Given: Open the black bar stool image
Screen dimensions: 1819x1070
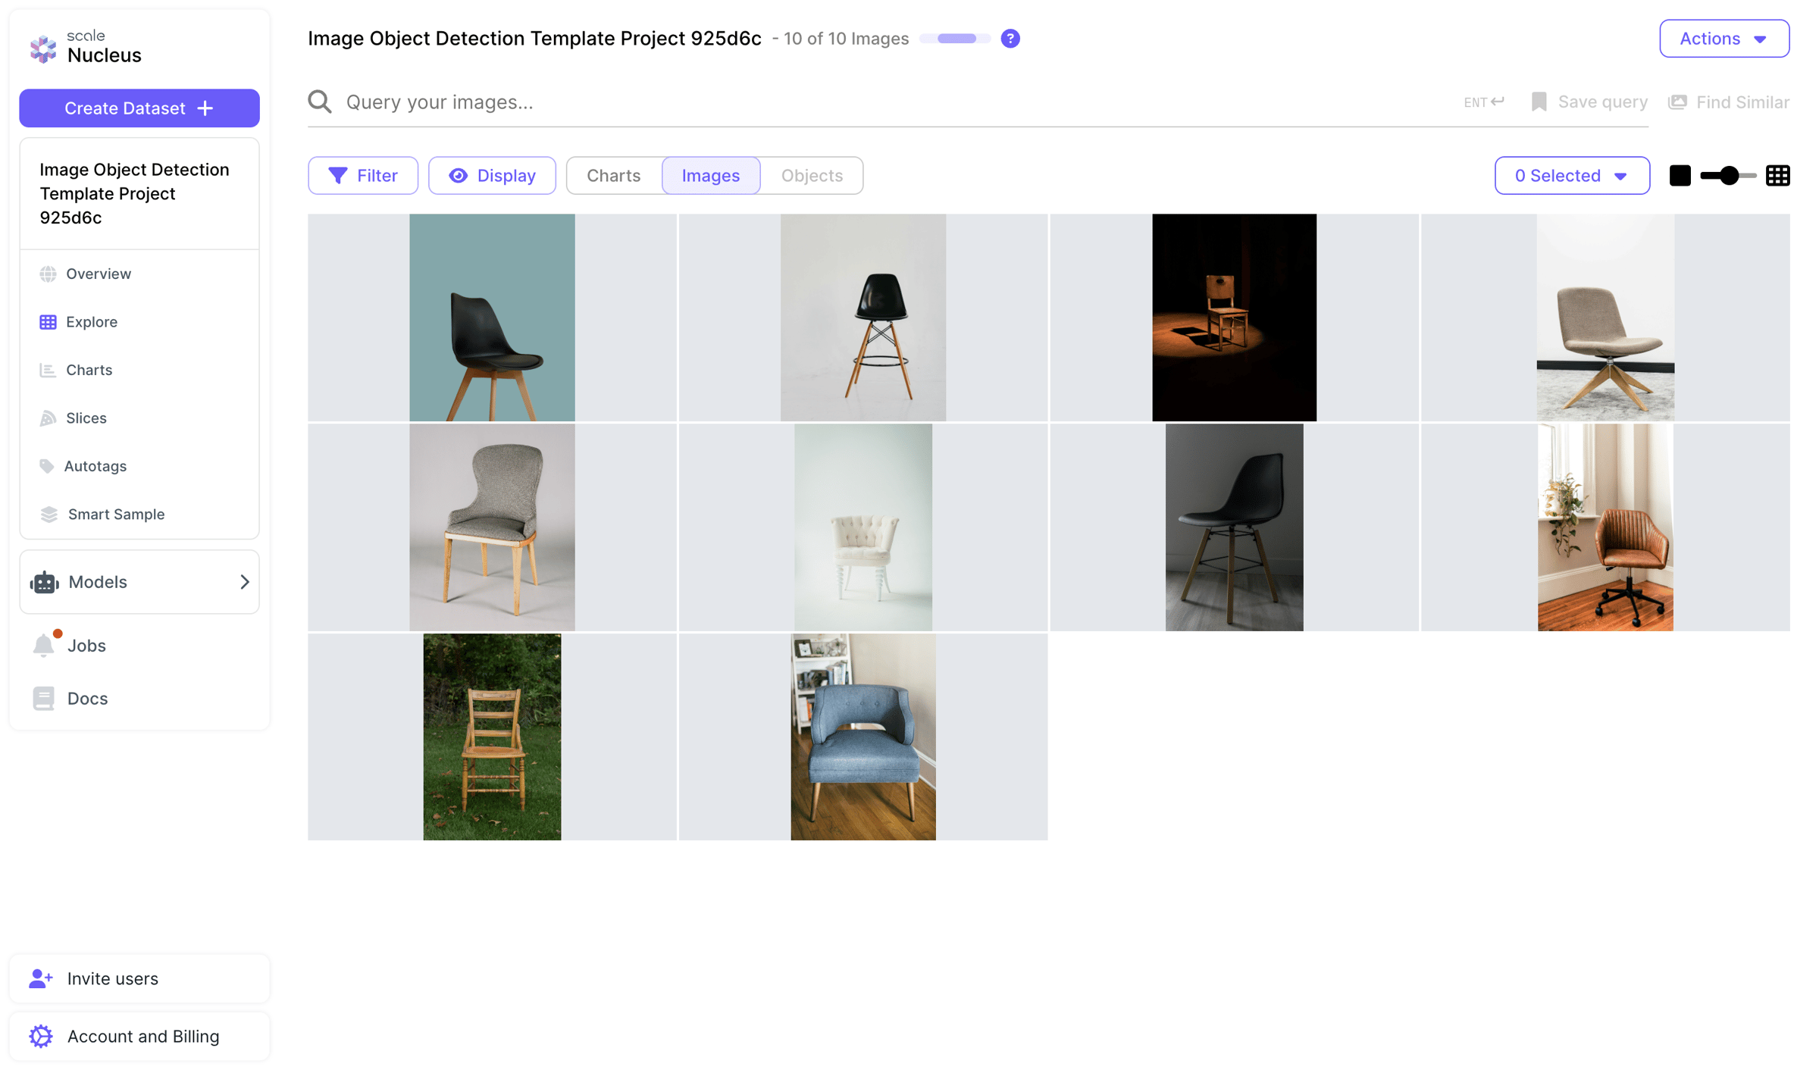Looking at the screenshot, I should point(863,318).
